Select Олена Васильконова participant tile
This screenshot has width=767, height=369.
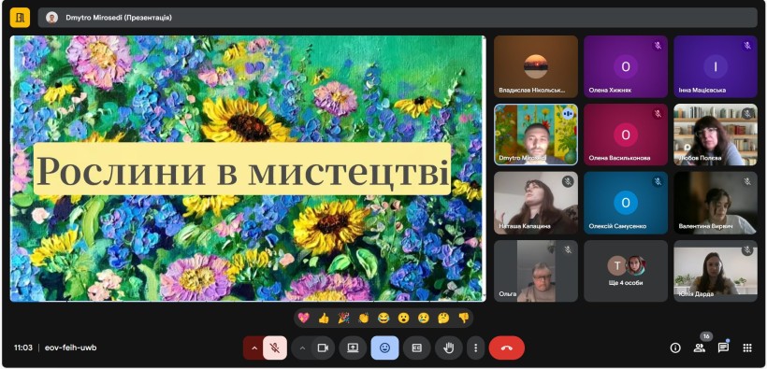(x=626, y=135)
